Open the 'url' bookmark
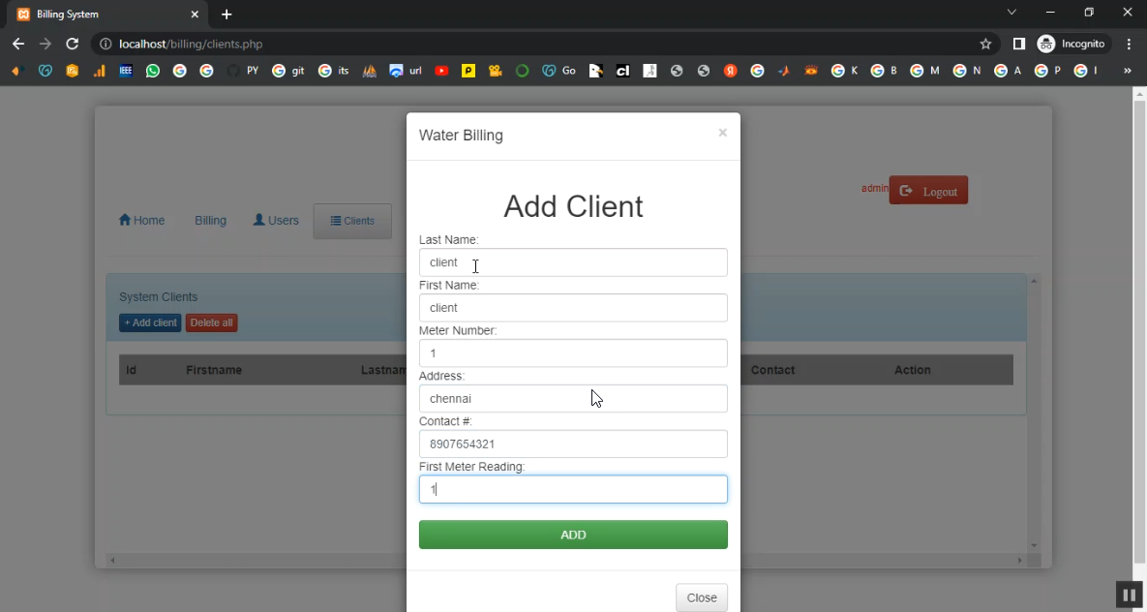 (406, 71)
